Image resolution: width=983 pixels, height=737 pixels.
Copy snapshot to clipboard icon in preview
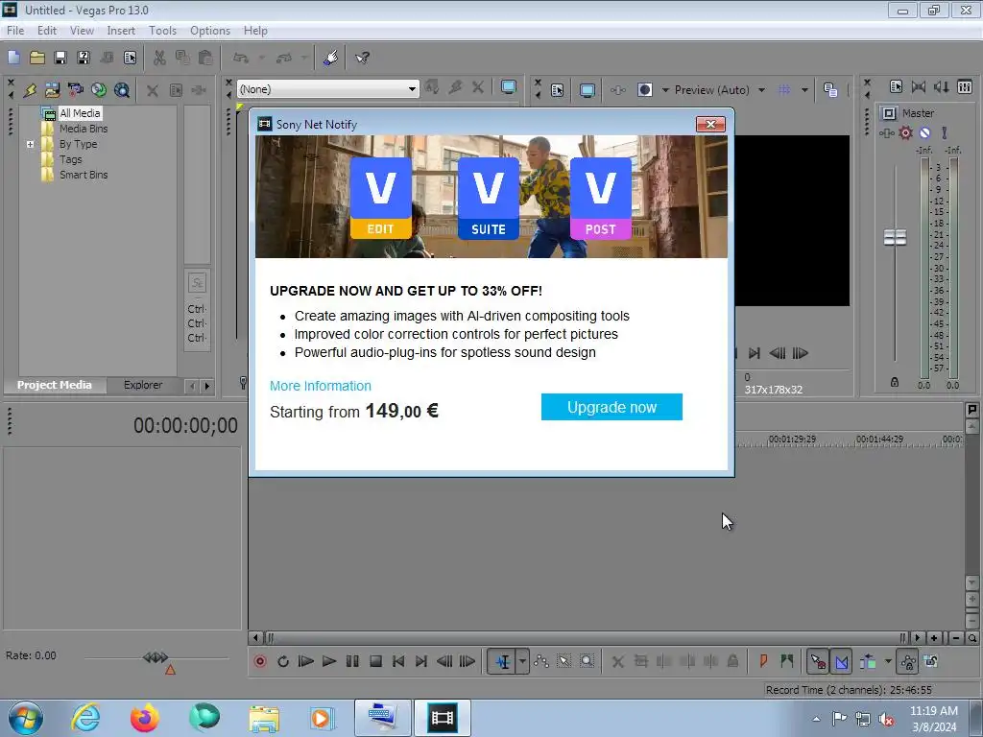[x=830, y=89]
